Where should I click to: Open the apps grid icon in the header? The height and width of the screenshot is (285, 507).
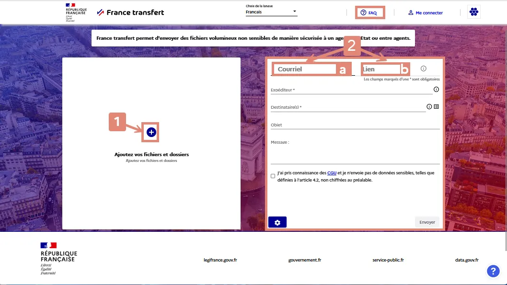474,12
